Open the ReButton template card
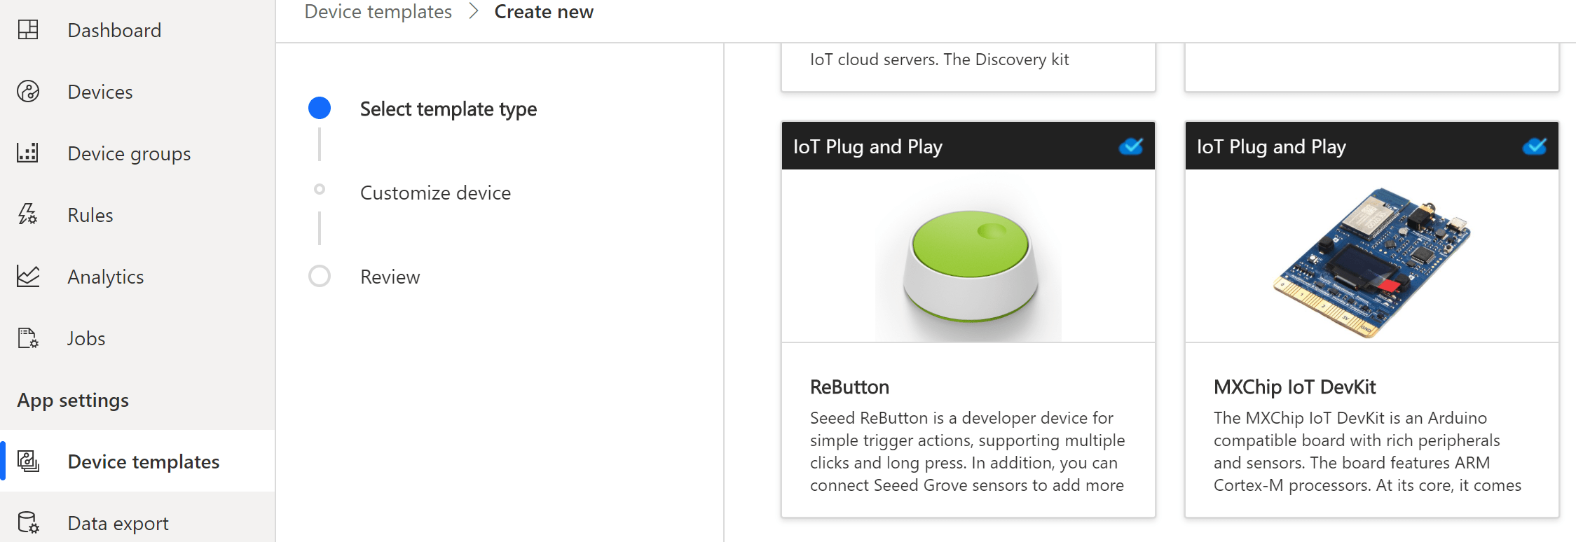Screen dimensions: 1576x542 (x=968, y=315)
